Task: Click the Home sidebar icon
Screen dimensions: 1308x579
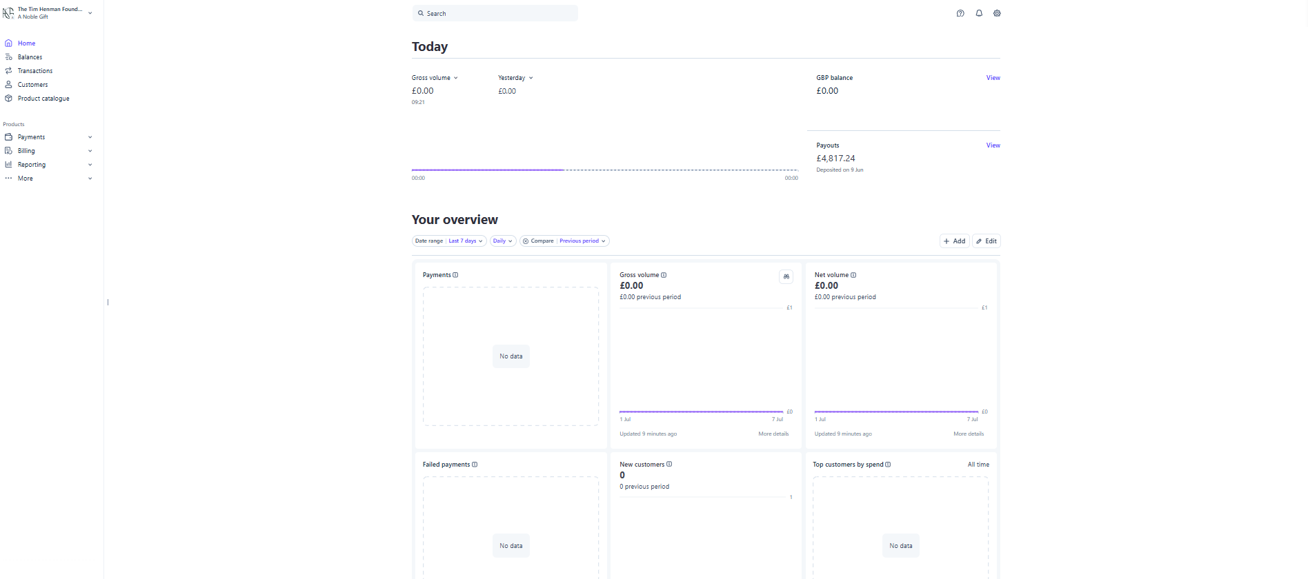Action: click(8, 43)
